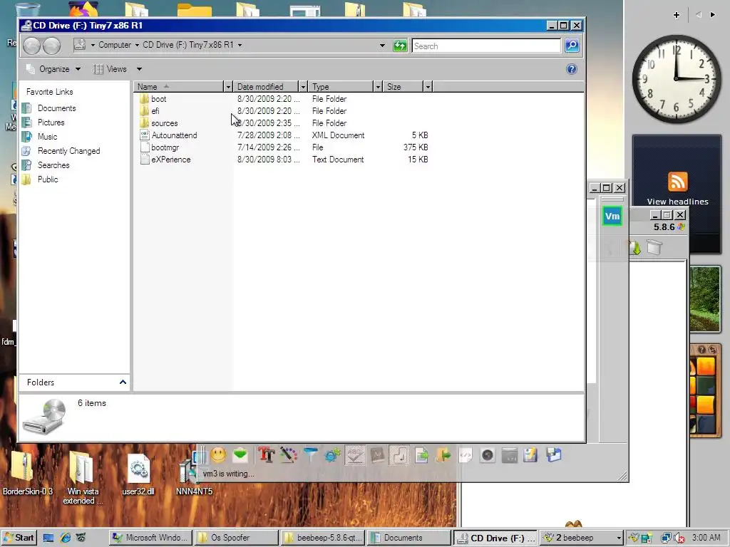The height and width of the screenshot is (547, 730).
Task: Open Recently Changed favorite link
Action: [68, 151]
